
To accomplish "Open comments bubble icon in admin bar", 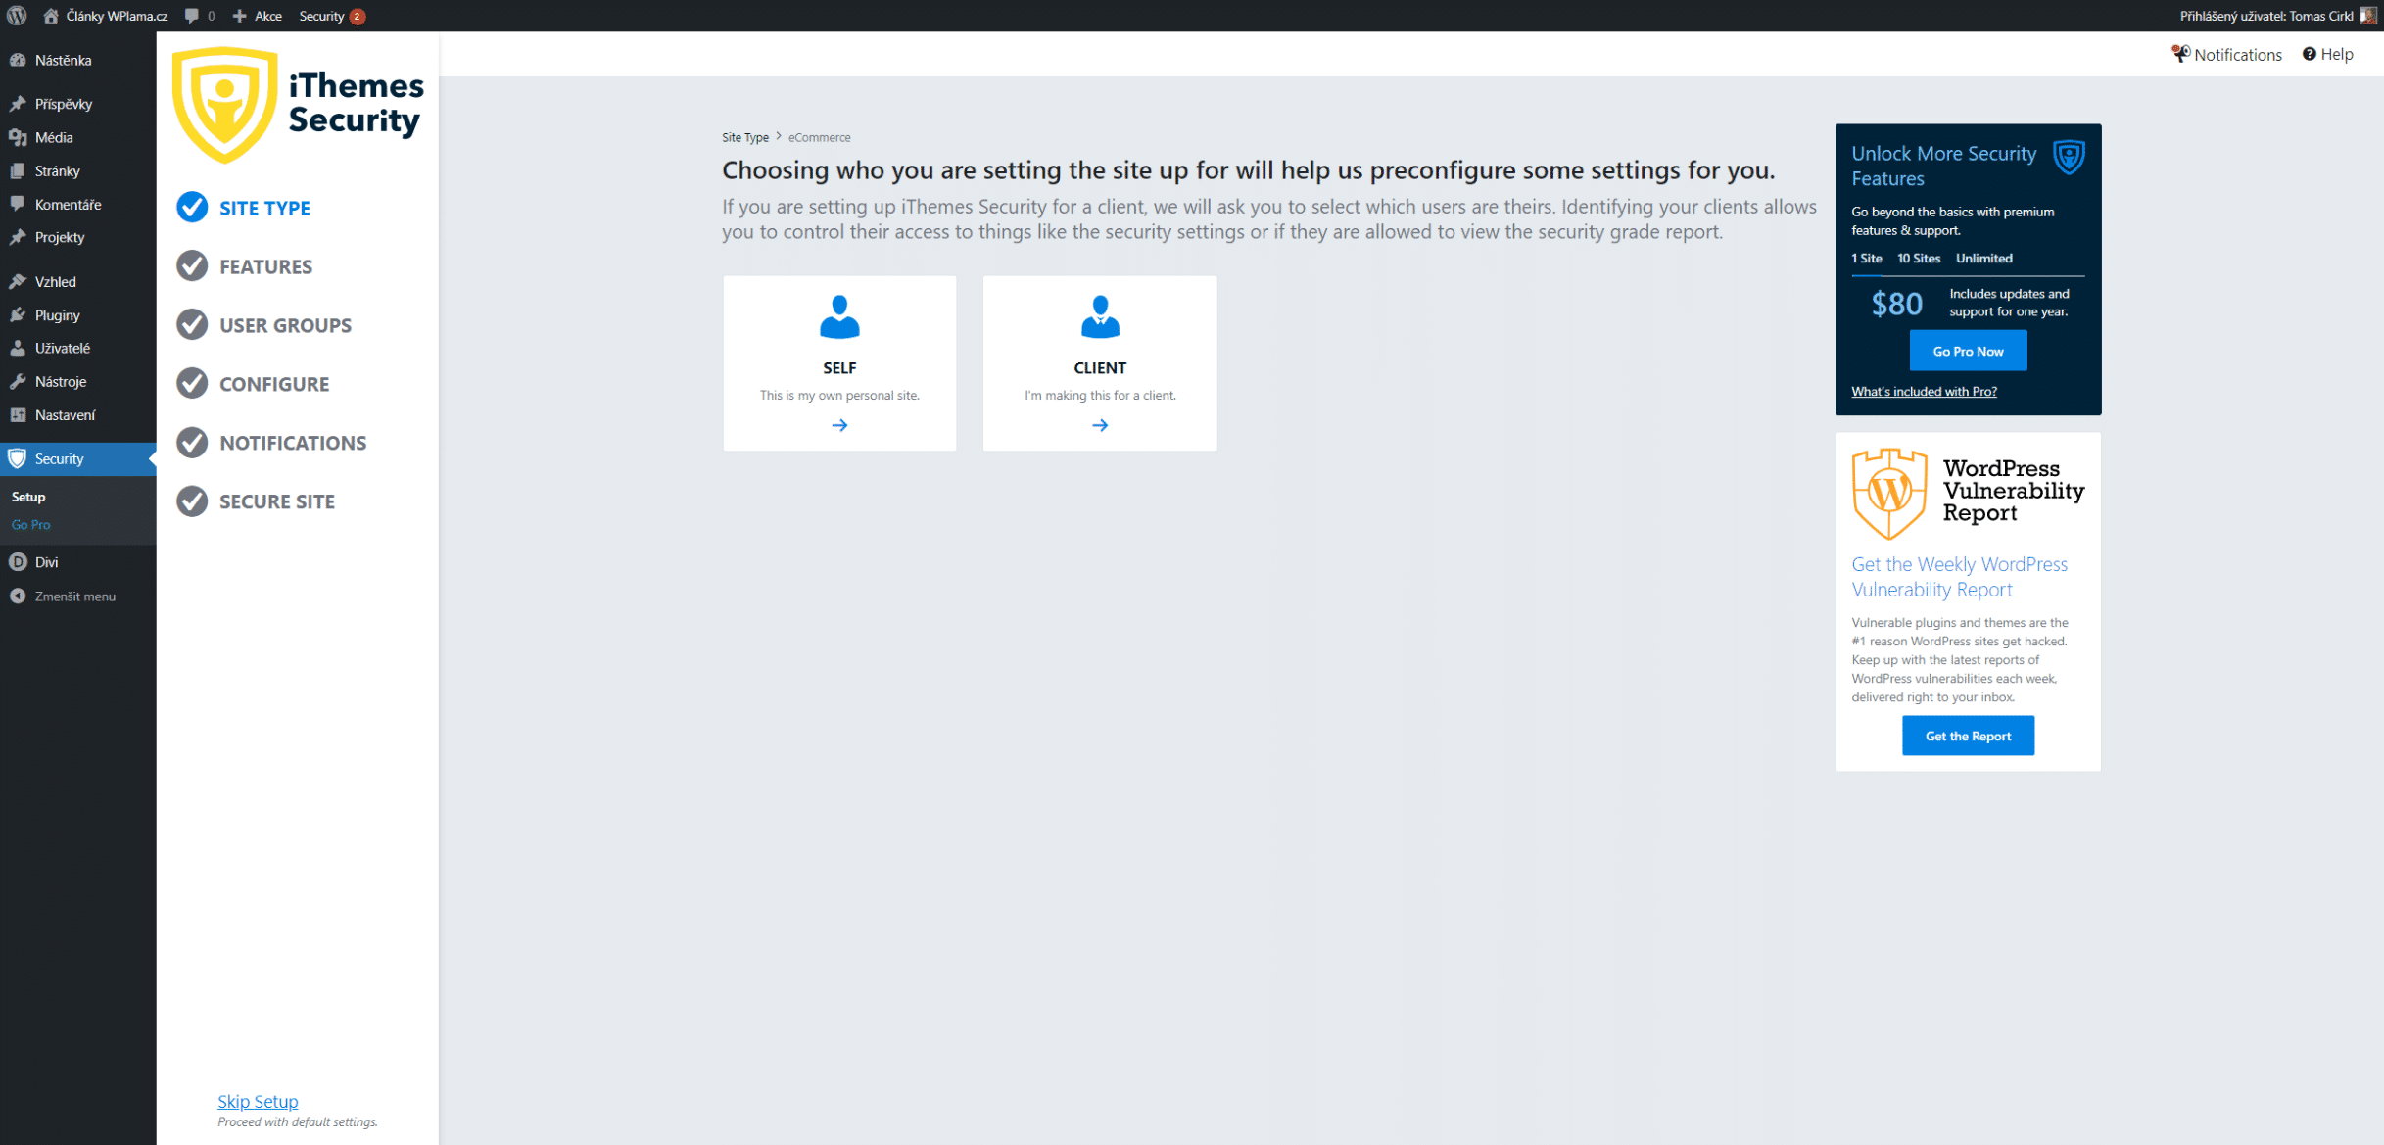I will [192, 16].
